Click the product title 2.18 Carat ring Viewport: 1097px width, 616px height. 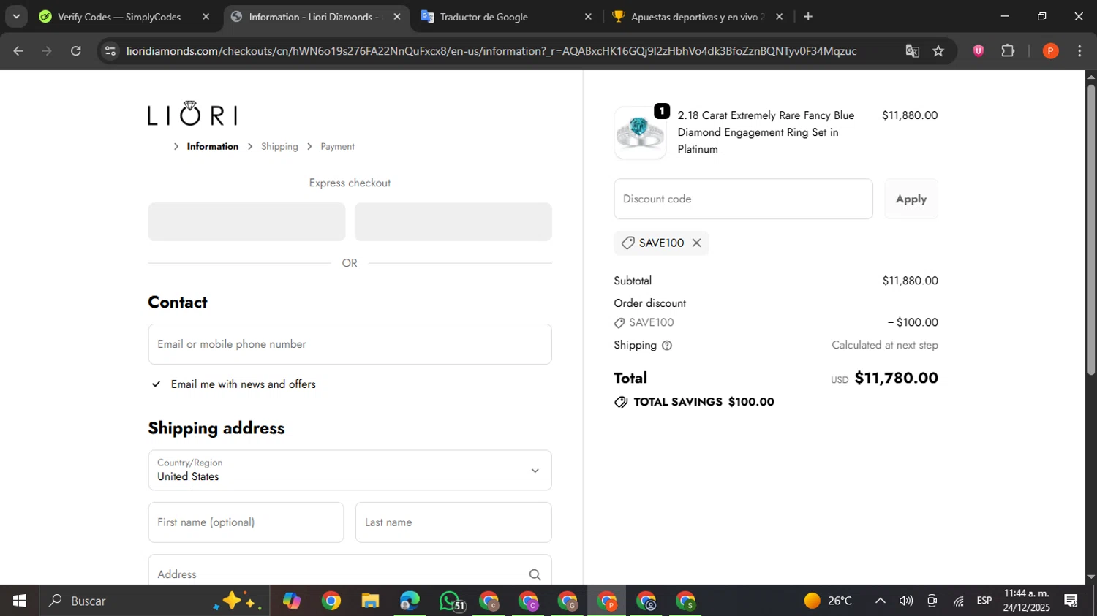point(766,132)
